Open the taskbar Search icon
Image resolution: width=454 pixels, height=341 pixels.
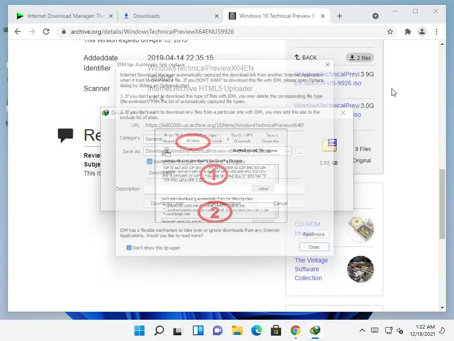(x=159, y=330)
